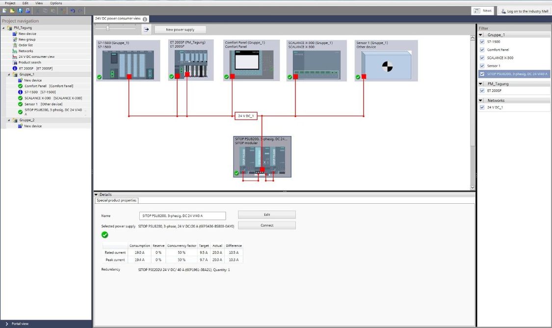Select the ET 200SP device thumbnail in diagram
Screen dimensions: 552x328
coord(191,60)
